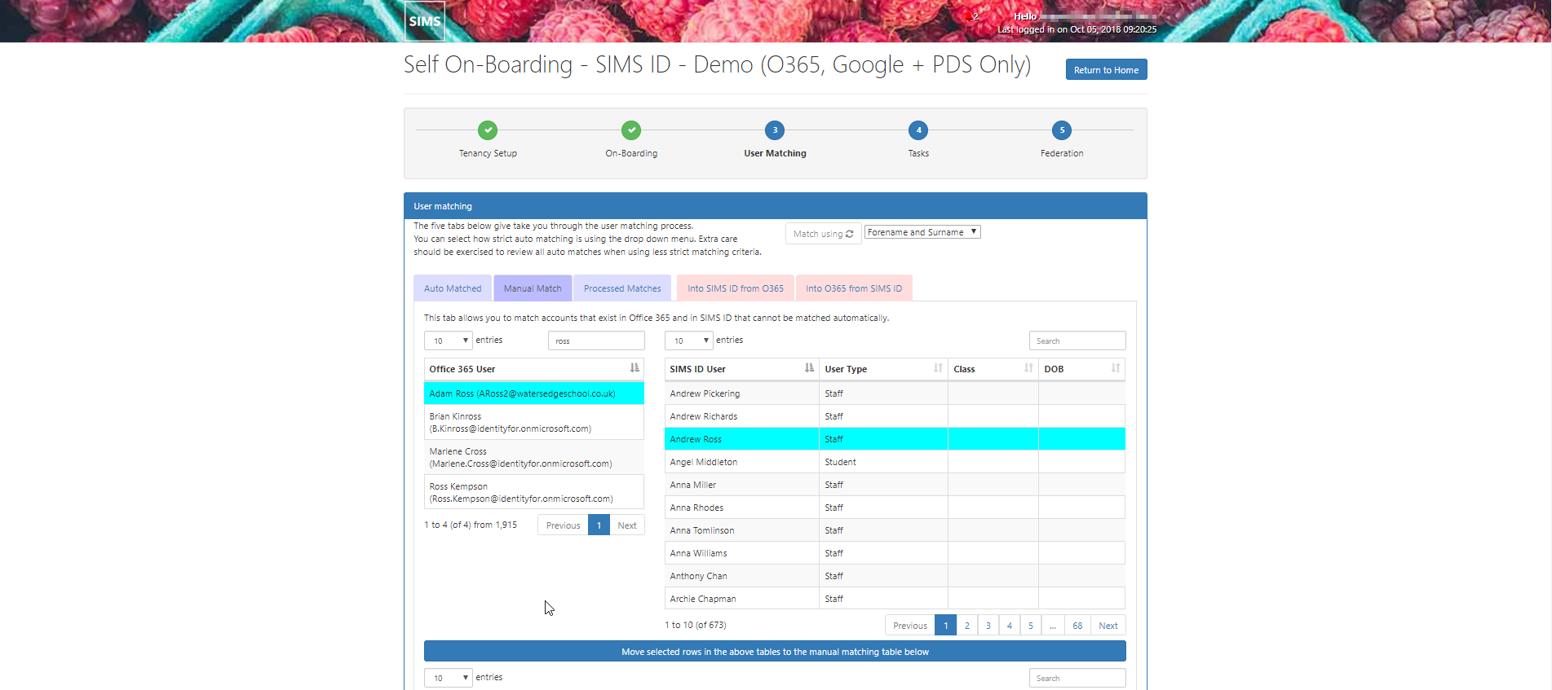Switch to the Auto Matched tab
This screenshot has height=690, width=1552.
click(453, 288)
